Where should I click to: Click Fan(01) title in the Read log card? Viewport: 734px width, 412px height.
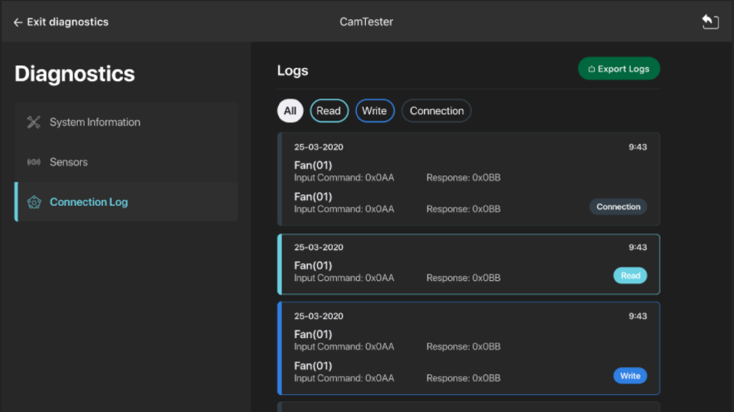(x=313, y=265)
